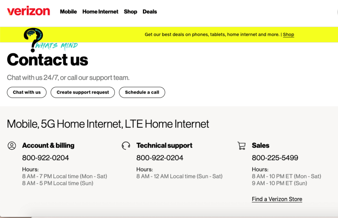Screen dimensions: 338x218
Task: Click the Create support request button
Action: pos(83,92)
